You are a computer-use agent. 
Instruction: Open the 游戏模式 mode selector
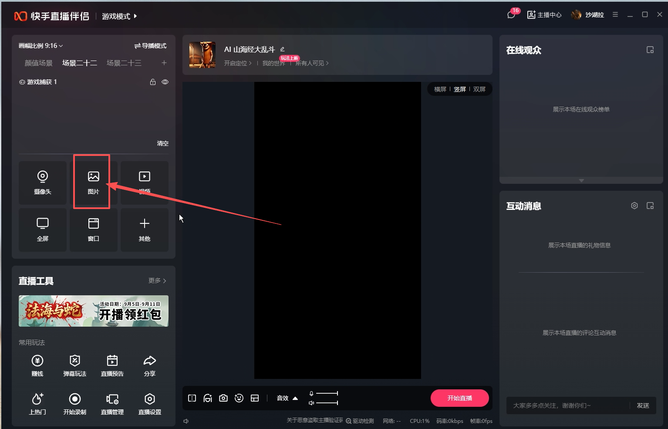pyautogui.click(x=119, y=16)
